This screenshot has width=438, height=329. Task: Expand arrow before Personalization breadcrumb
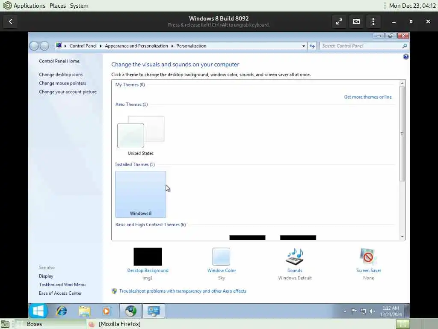[172, 46]
